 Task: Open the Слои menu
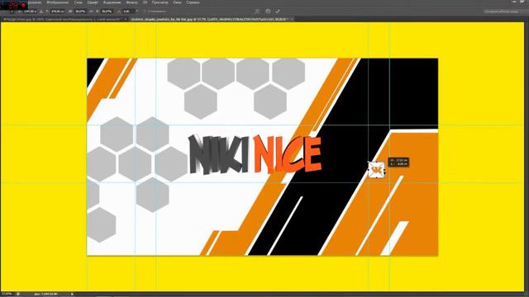point(79,2)
